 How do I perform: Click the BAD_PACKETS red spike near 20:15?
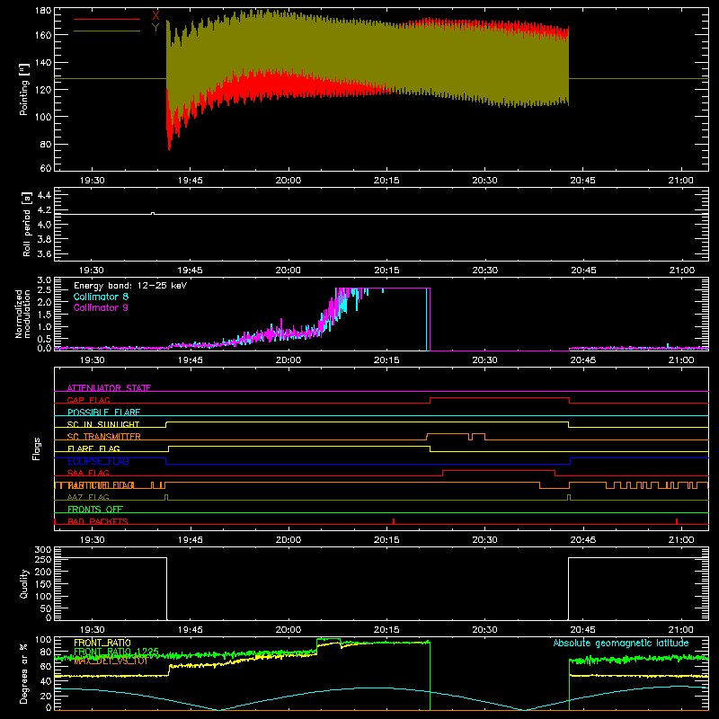pos(394,521)
